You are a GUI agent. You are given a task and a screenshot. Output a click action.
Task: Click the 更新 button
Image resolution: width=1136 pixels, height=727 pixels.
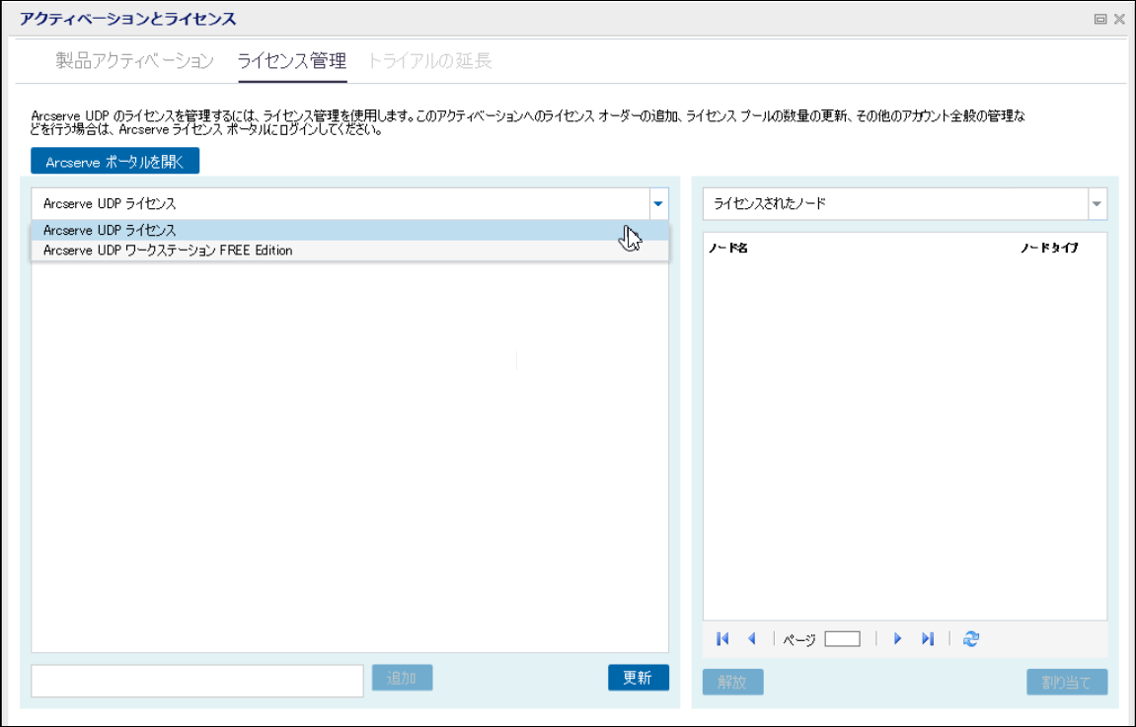pyautogui.click(x=639, y=678)
